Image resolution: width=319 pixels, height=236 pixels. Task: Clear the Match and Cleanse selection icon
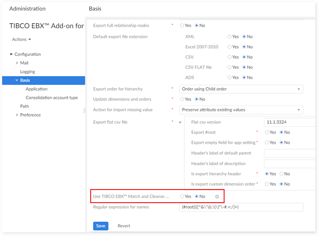[217, 196]
